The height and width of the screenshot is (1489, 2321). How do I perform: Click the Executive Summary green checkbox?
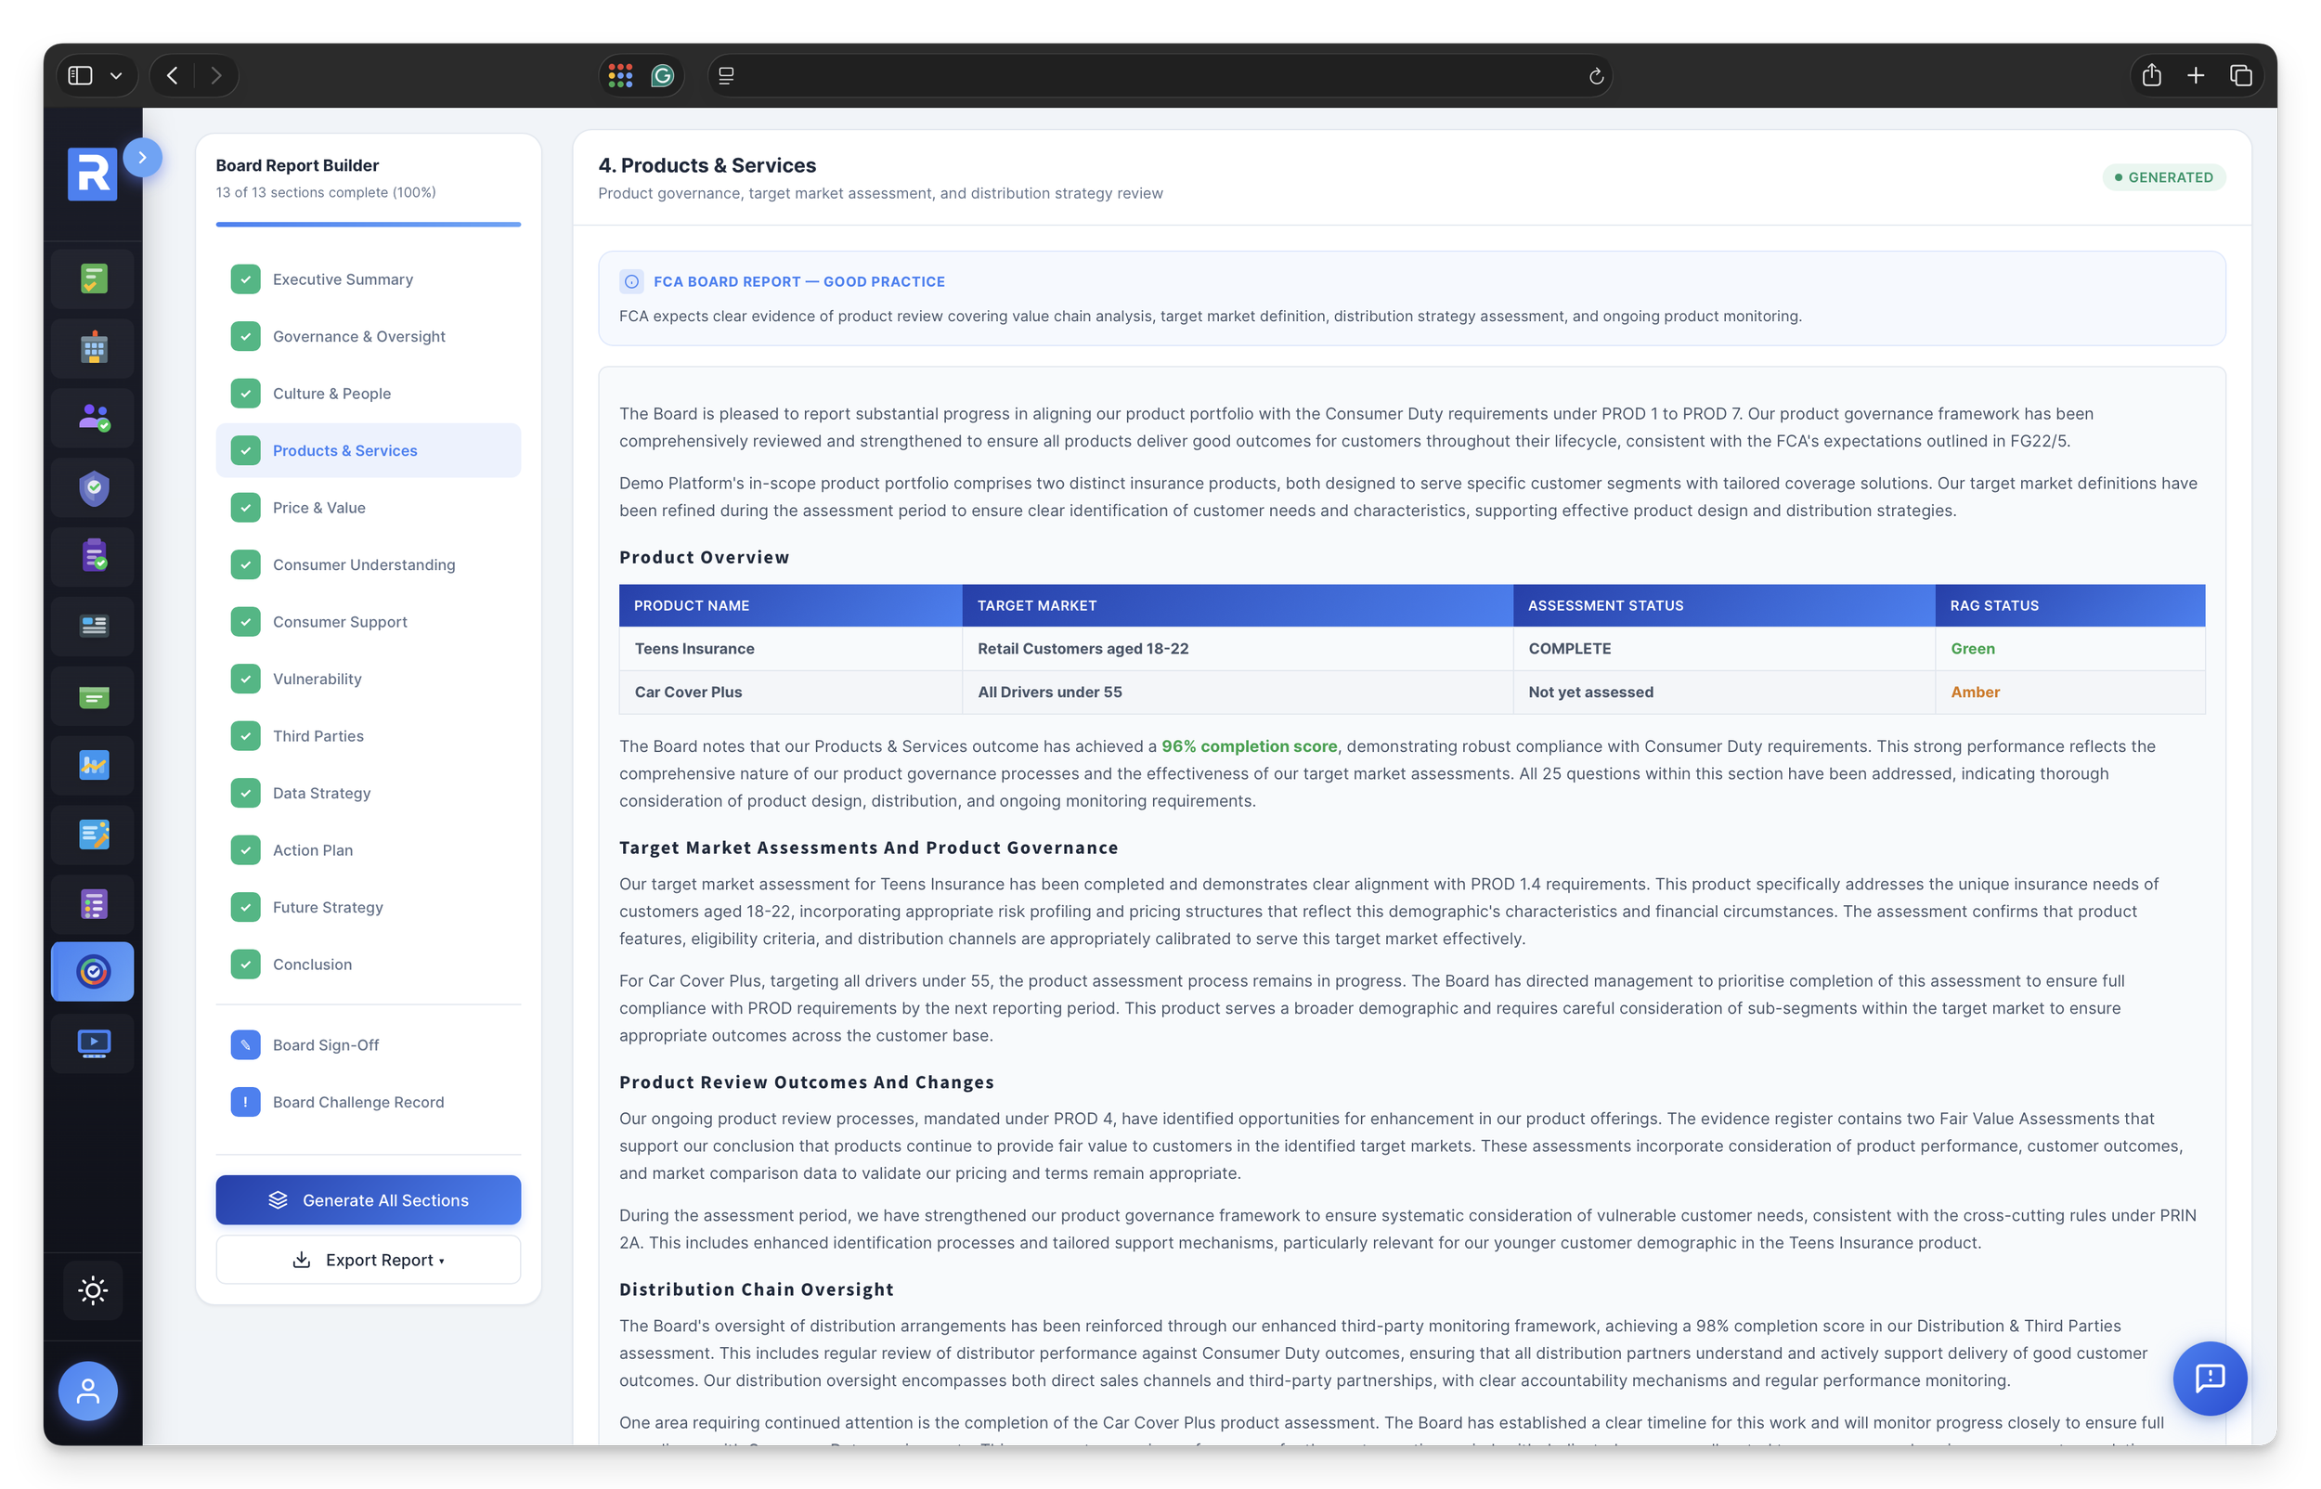[245, 279]
